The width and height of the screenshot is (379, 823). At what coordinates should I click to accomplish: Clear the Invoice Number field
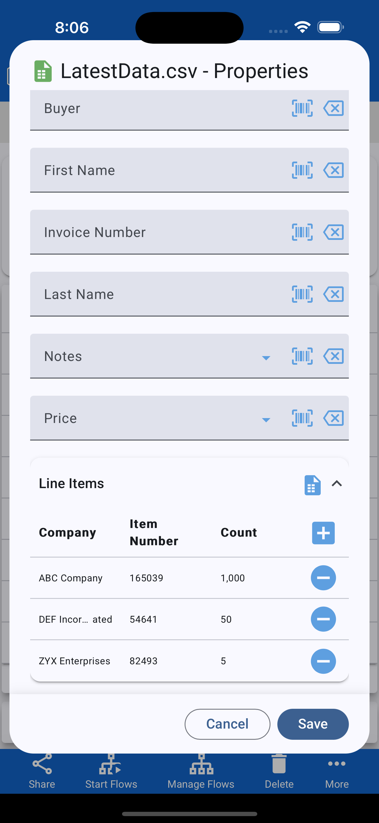333,232
